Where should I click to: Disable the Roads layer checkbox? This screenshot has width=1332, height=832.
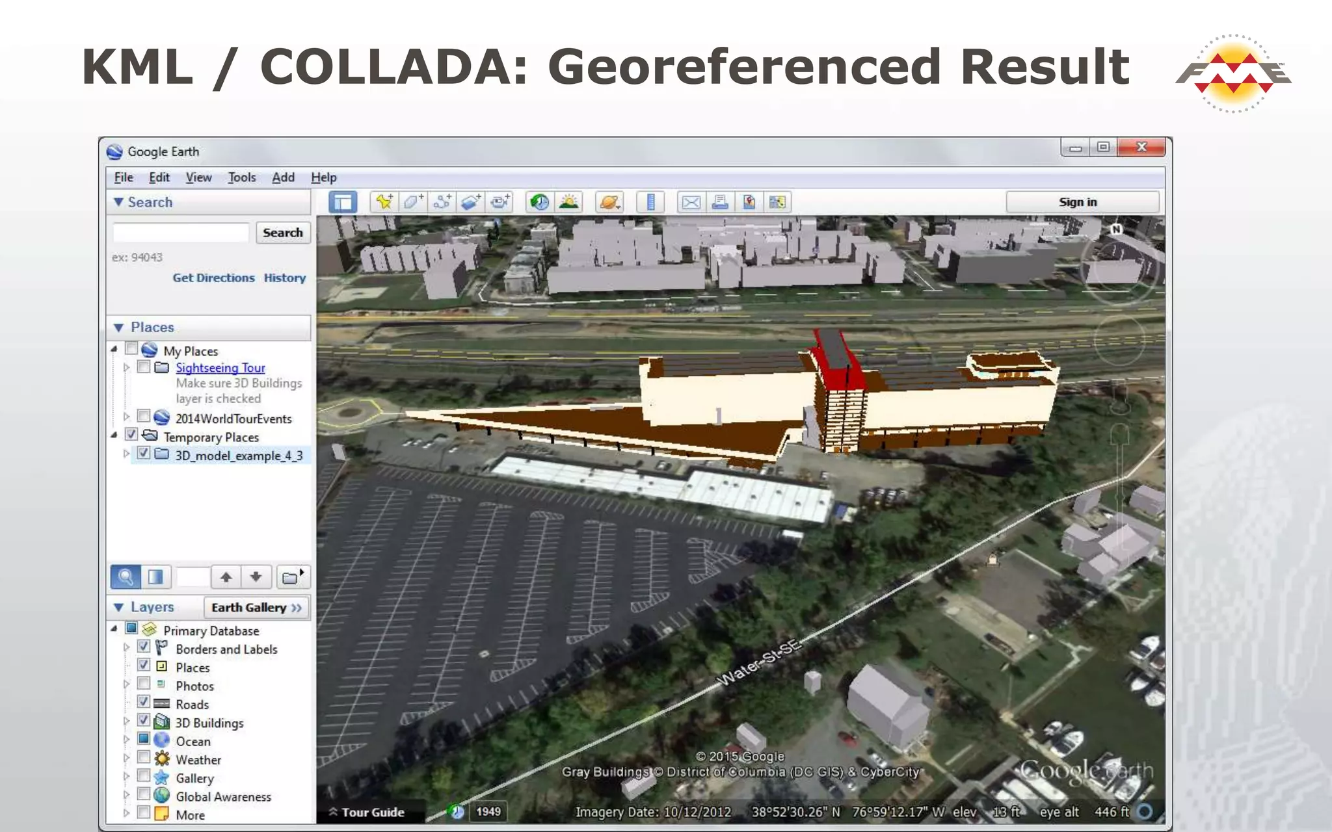pyautogui.click(x=144, y=702)
